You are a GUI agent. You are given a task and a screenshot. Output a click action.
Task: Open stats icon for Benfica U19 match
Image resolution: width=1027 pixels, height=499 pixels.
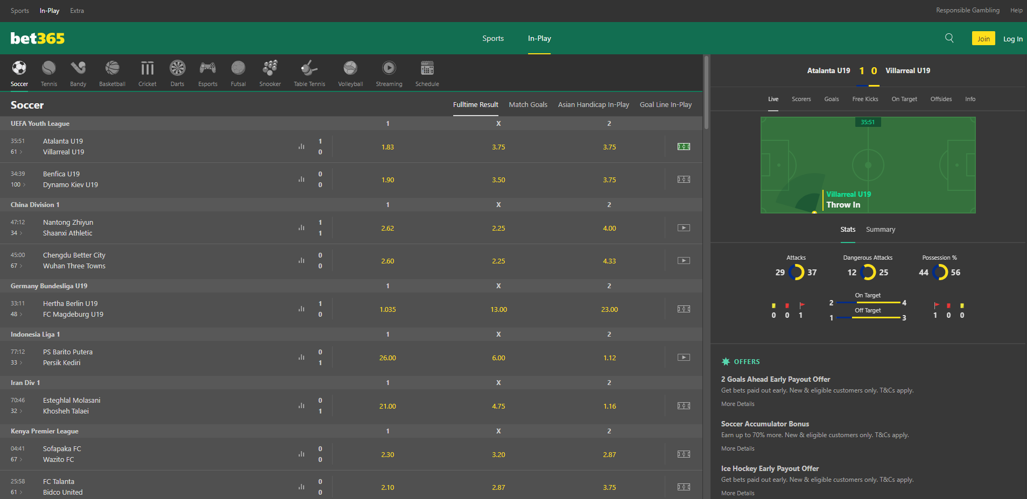tap(301, 179)
